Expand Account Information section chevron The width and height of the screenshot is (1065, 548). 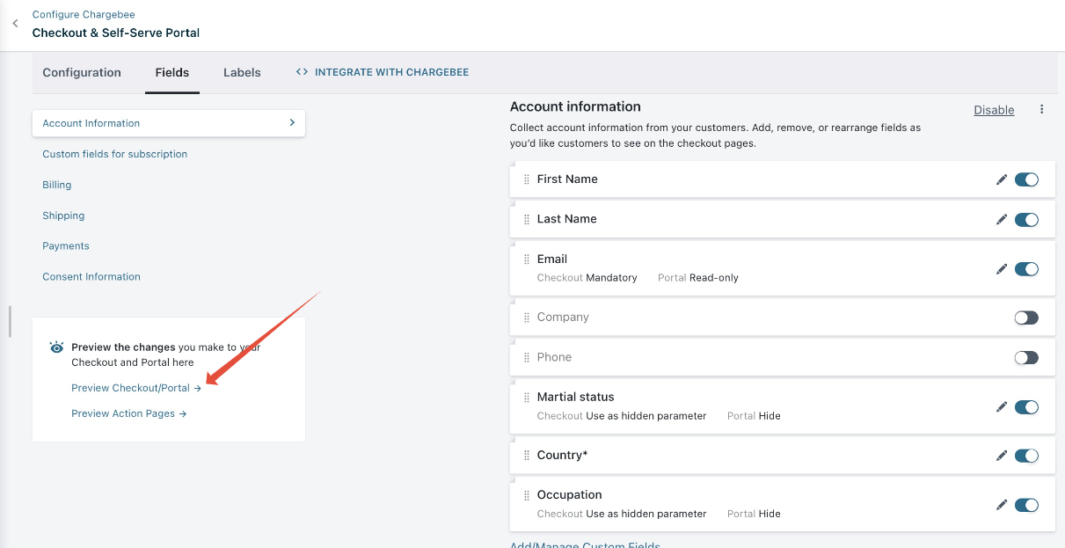click(x=292, y=123)
